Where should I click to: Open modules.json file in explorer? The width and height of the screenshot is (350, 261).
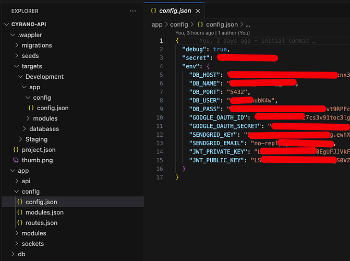[45, 212]
